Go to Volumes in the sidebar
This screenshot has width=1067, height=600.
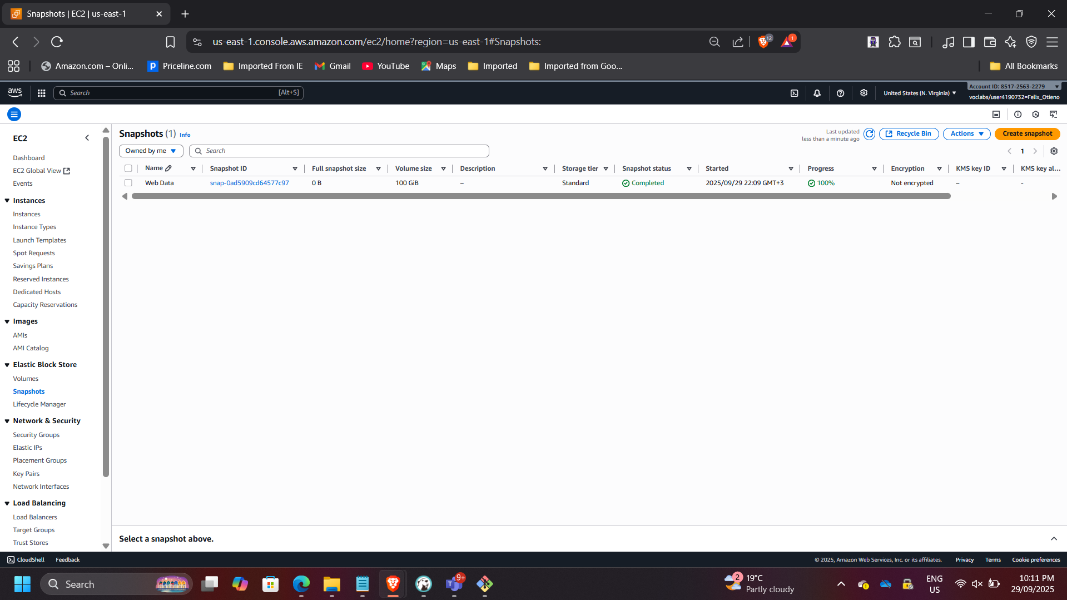click(26, 379)
